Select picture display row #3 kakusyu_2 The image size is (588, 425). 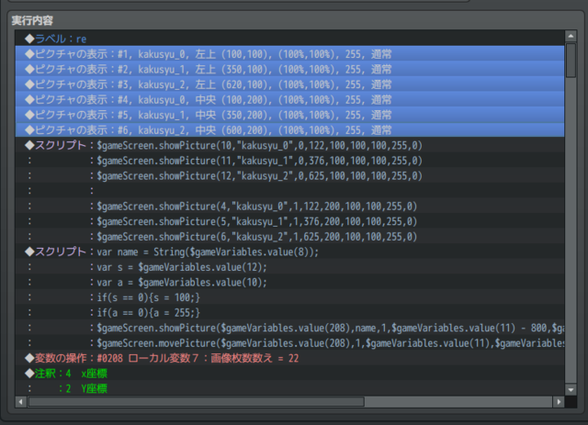click(x=289, y=84)
